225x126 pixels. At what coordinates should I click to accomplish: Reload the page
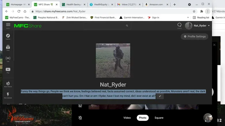tap(19, 11)
